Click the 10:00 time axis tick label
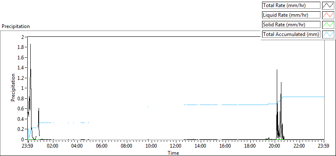Viewport: 336px width, 156px height. 151,146
